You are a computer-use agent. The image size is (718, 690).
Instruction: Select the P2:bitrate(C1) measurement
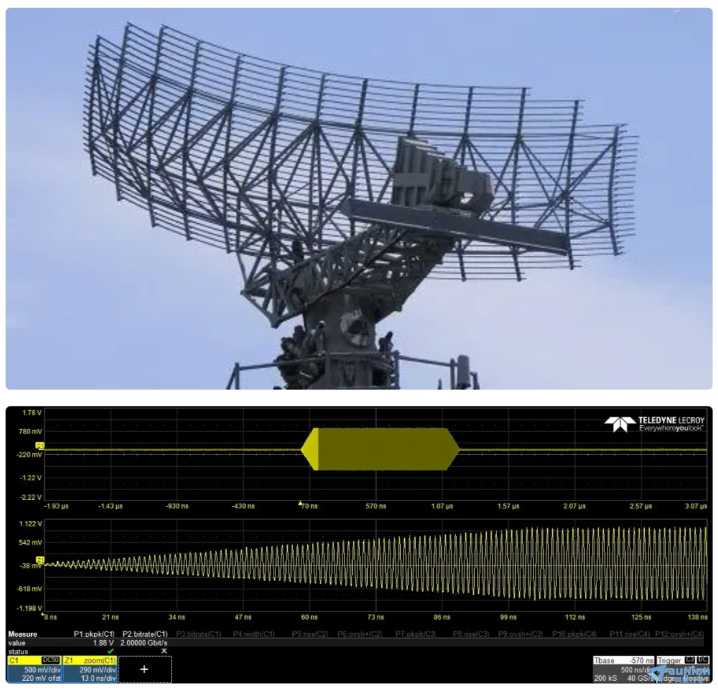point(145,634)
